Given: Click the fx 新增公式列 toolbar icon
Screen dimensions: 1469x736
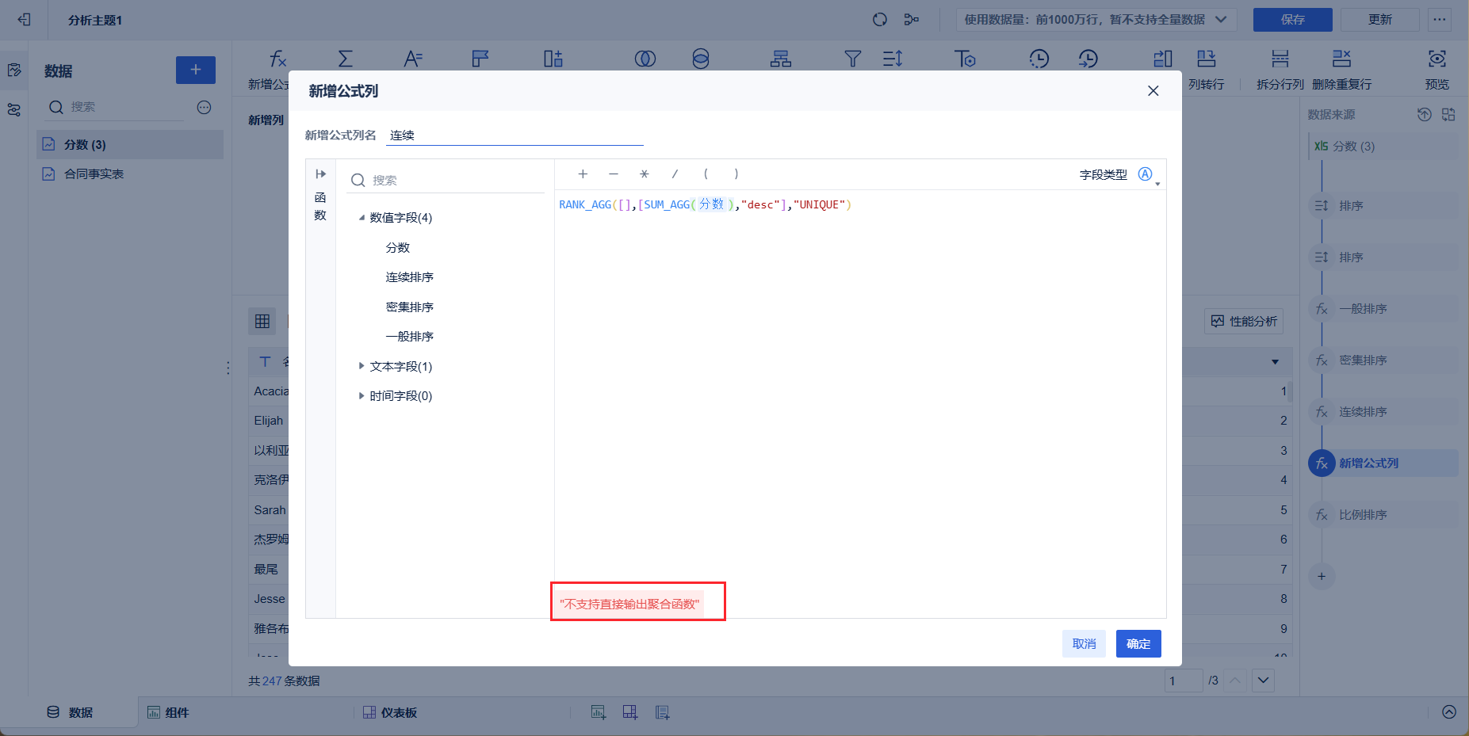Looking at the screenshot, I should 277,59.
